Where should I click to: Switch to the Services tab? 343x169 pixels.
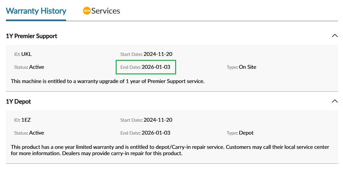(101, 11)
